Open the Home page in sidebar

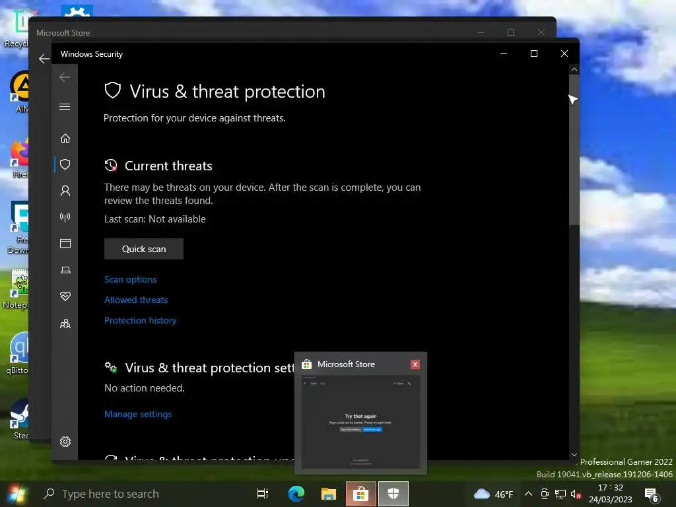click(65, 139)
